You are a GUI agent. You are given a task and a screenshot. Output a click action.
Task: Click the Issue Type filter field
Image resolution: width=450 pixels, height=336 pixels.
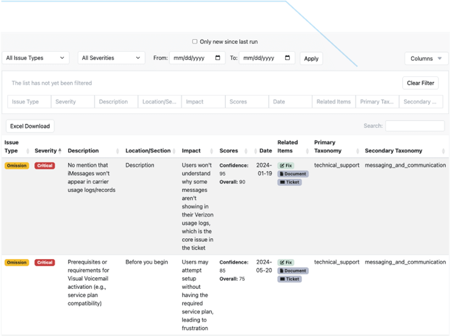(x=29, y=102)
